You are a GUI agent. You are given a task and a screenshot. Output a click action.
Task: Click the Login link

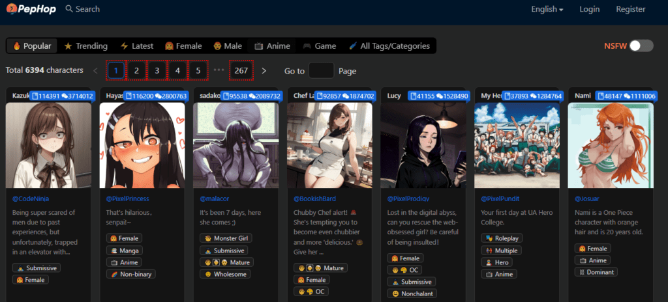pyautogui.click(x=590, y=9)
